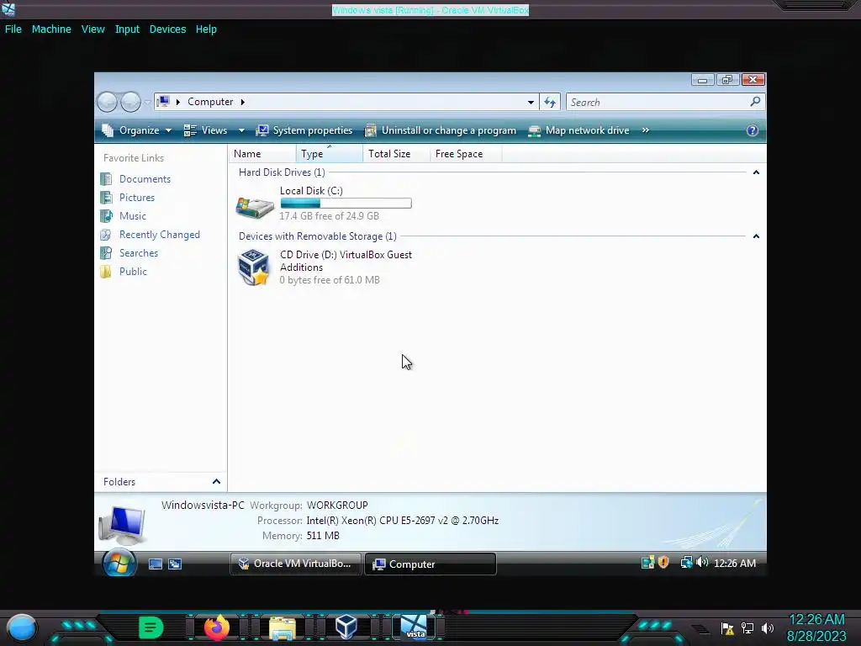
Task: Click the Refresh button beside address bar
Action: tap(550, 102)
